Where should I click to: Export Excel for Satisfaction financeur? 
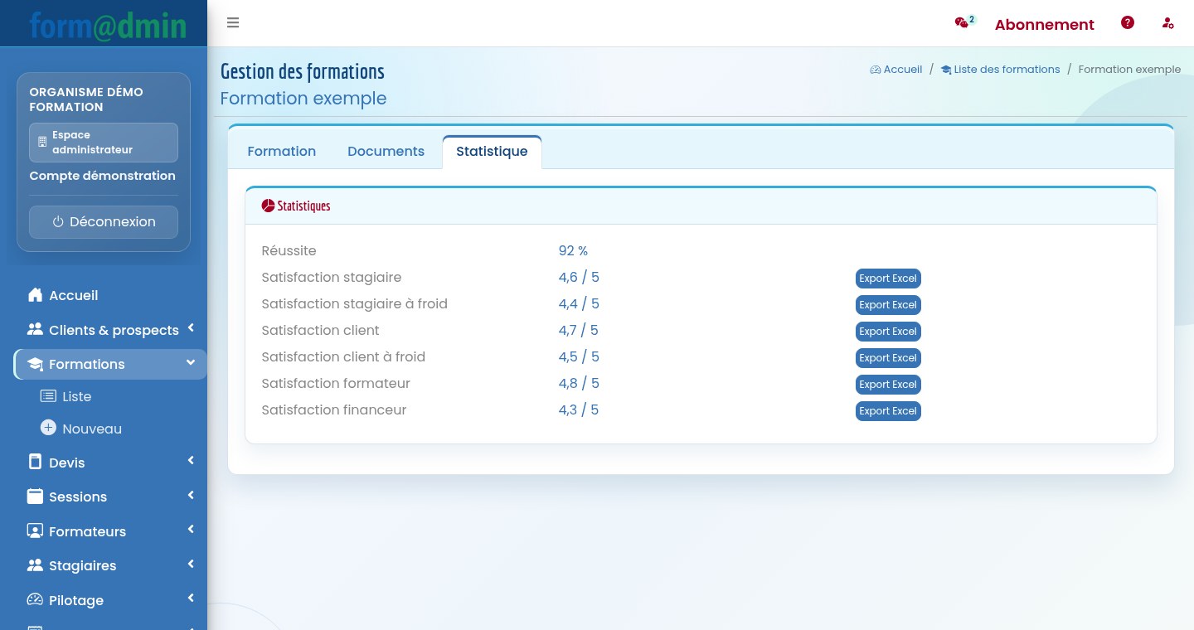[888, 411]
